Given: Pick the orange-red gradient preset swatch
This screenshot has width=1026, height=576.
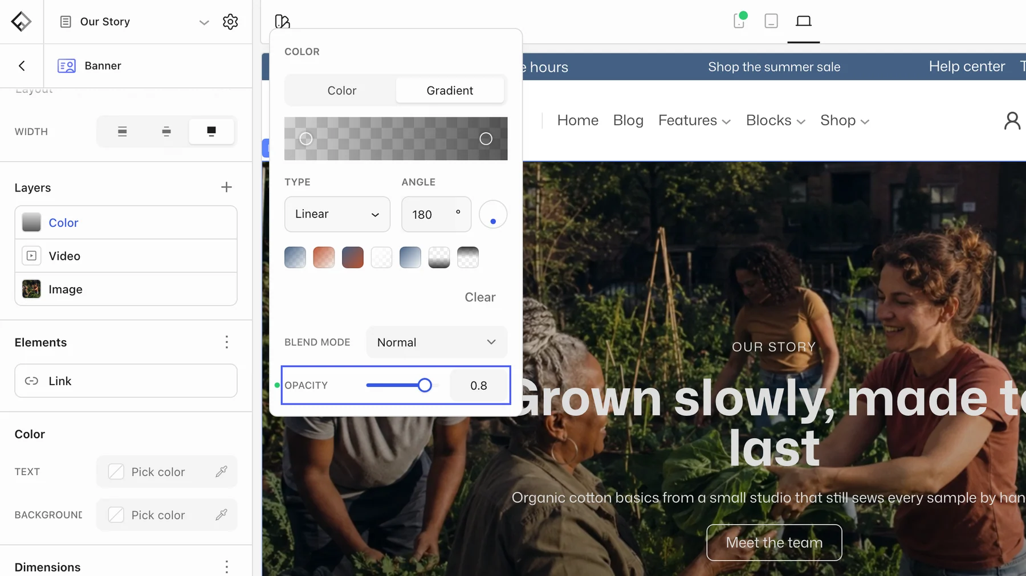Looking at the screenshot, I should click(324, 258).
